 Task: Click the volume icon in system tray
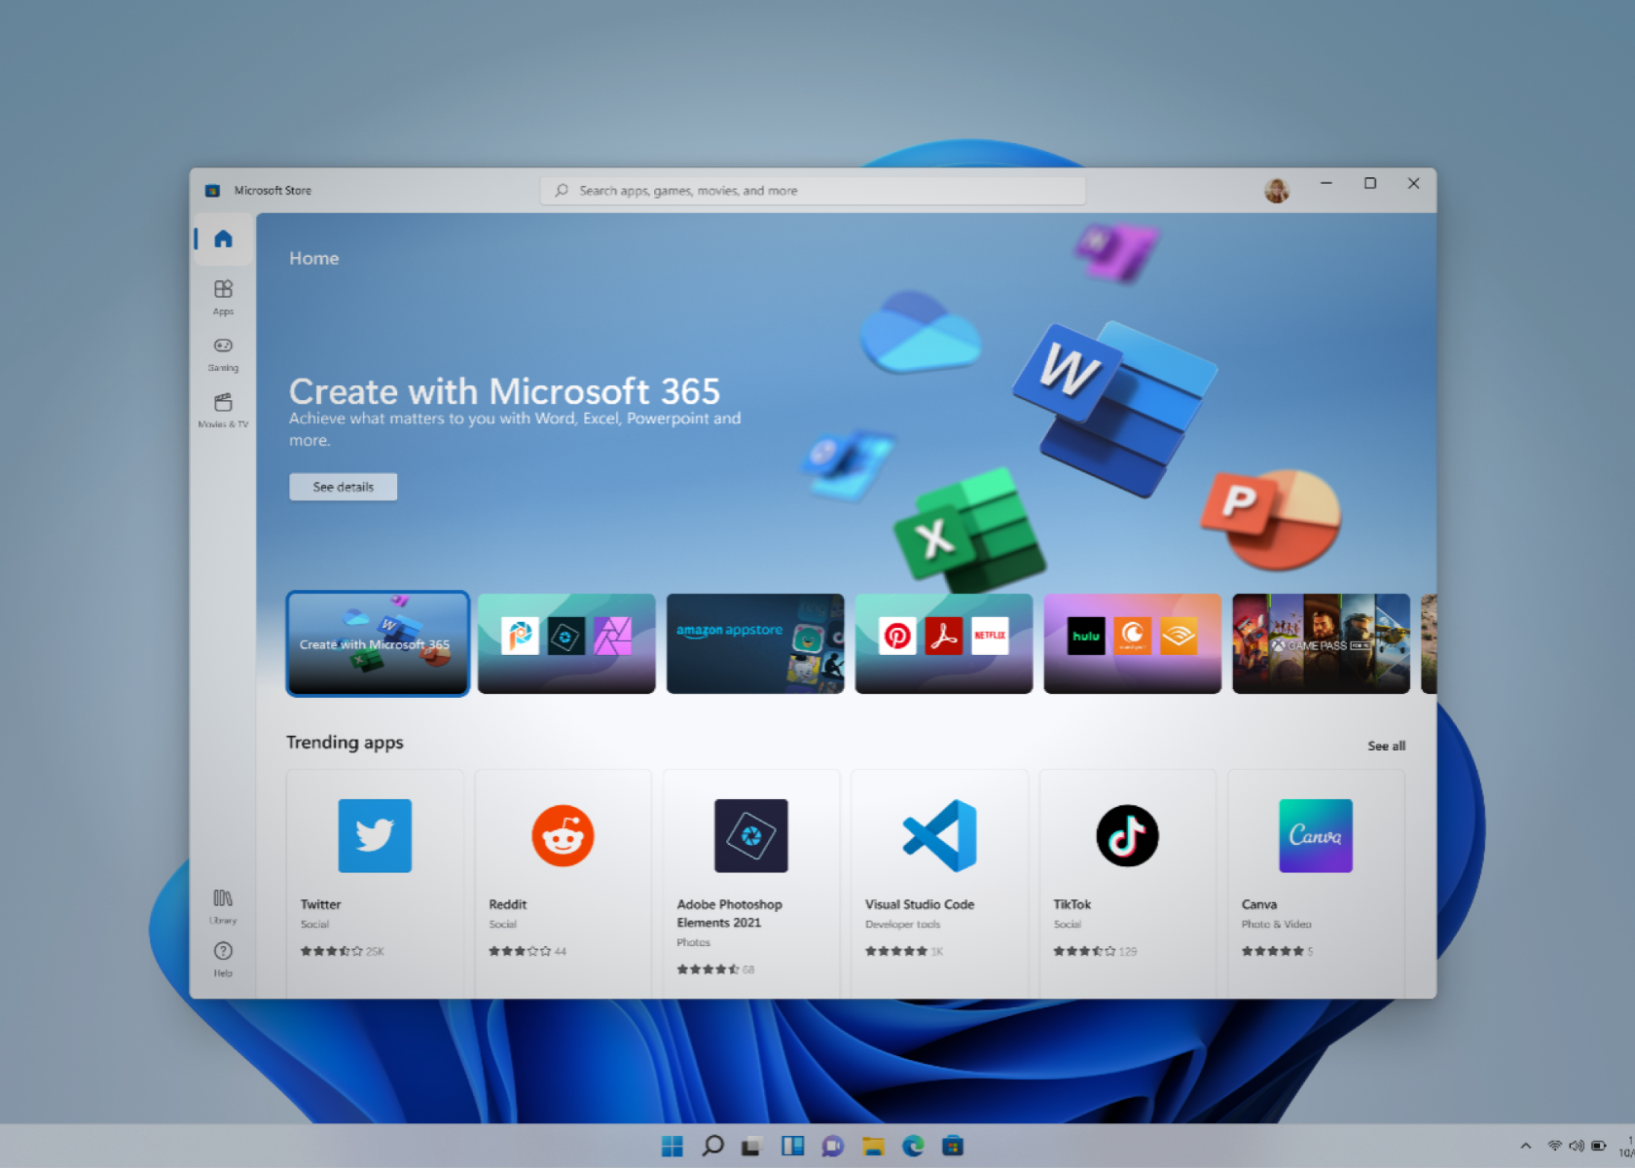point(1576,1146)
